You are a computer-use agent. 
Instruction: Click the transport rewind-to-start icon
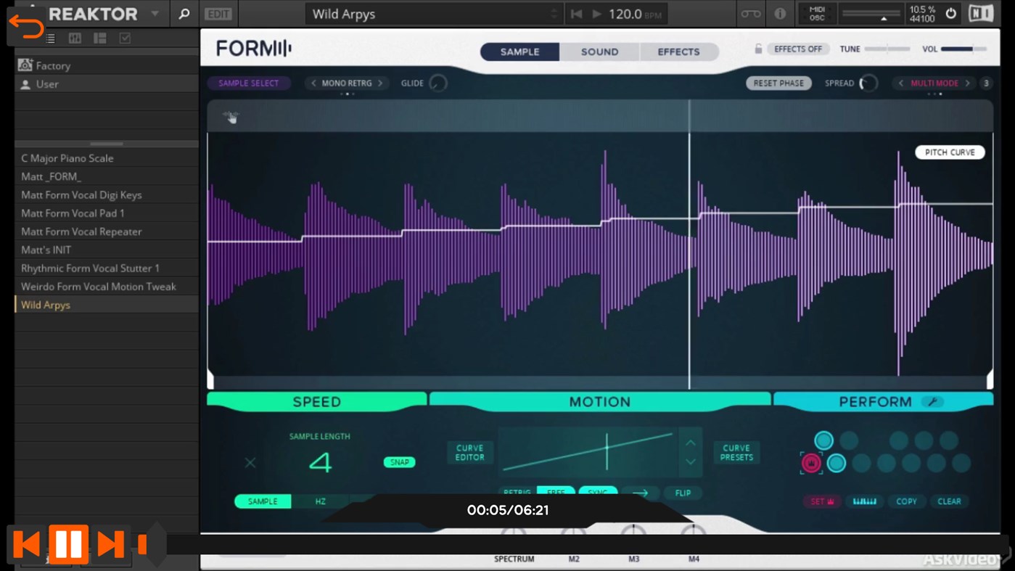point(576,14)
